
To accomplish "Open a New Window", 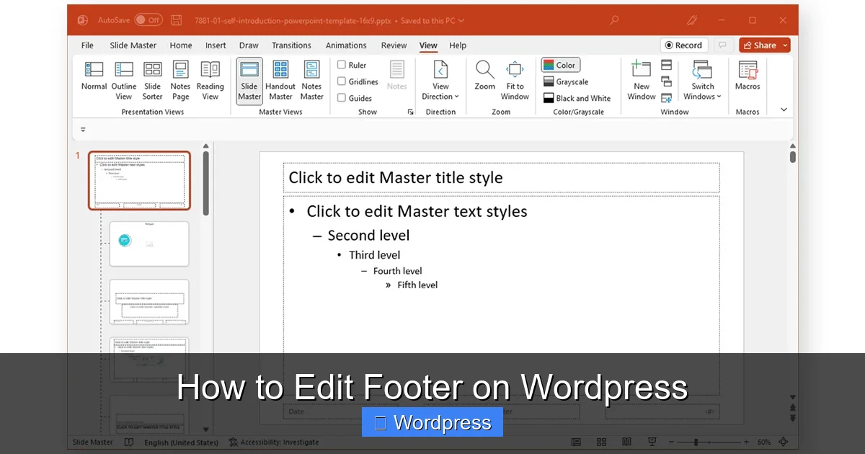I will click(x=641, y=81).
